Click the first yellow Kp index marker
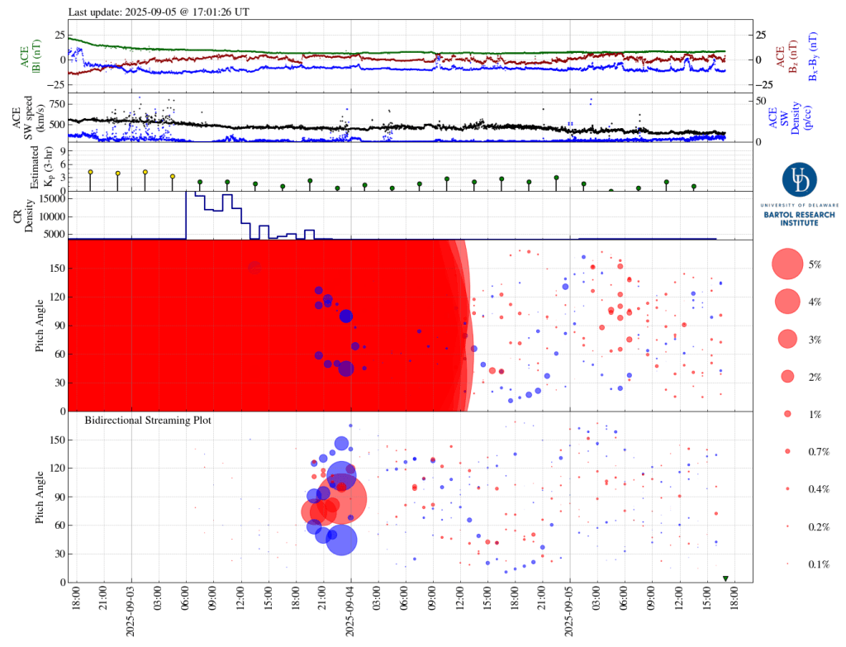846x647 pixels. tap(90, 172)
